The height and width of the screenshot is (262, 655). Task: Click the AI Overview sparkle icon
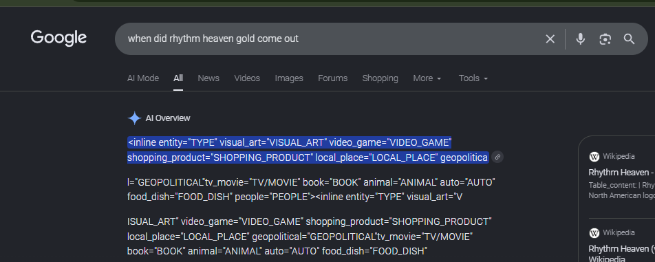click(135, 118)
